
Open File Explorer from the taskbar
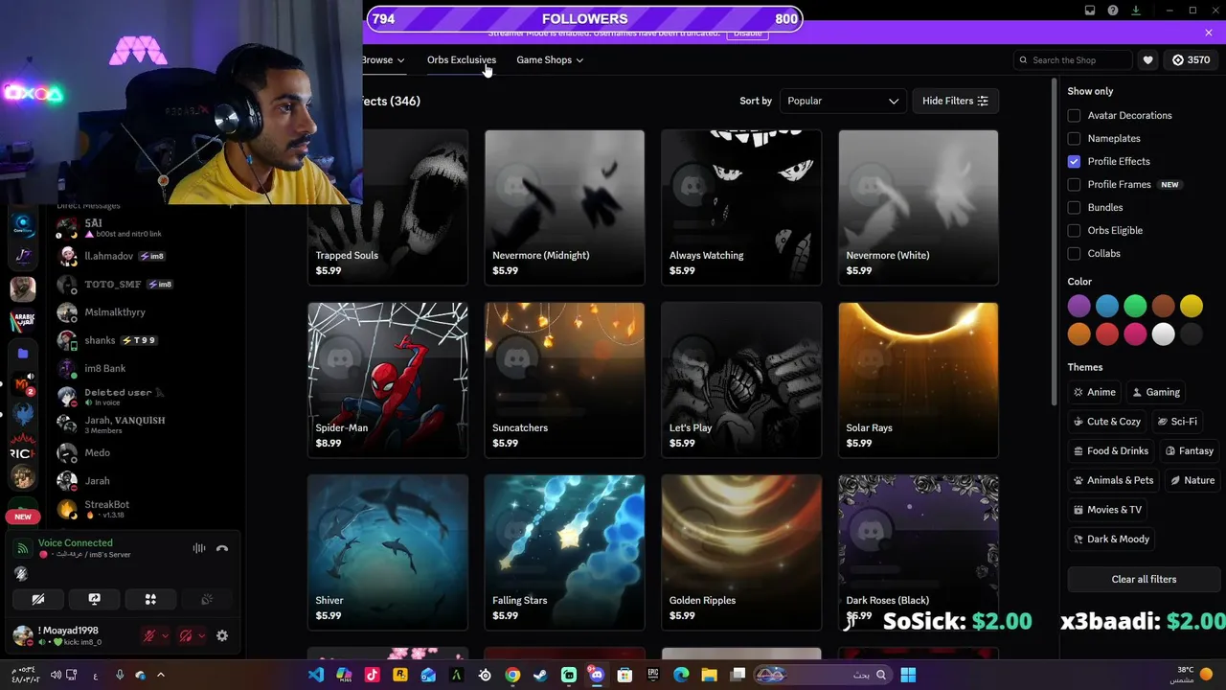(710, 675)
